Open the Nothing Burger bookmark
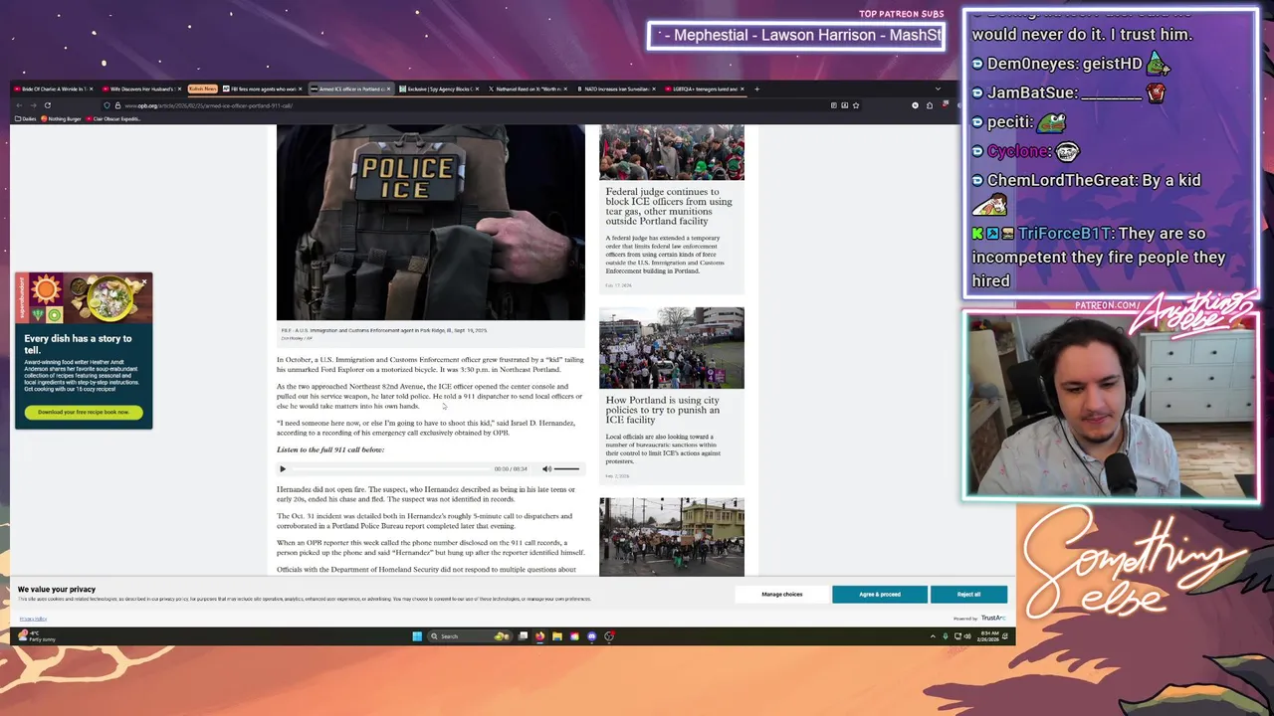 pyautogui.click(x=61, y=119)
